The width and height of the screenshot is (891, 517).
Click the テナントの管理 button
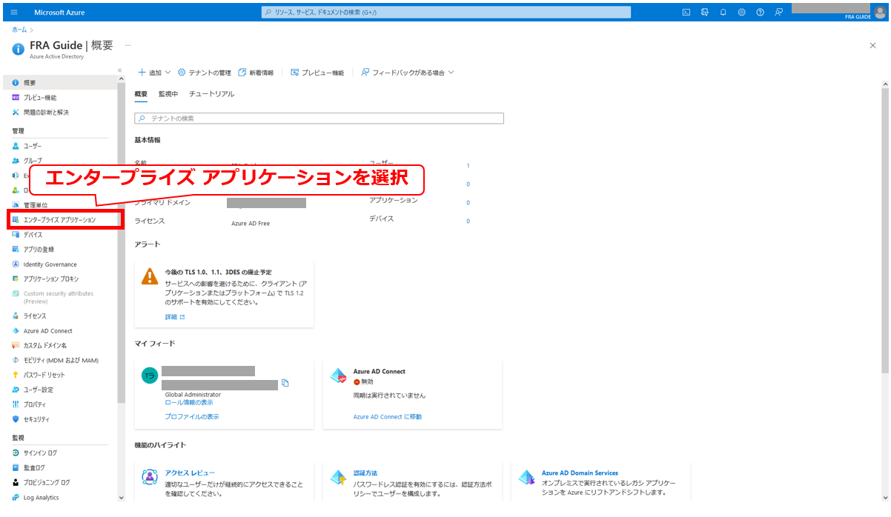[205, 73]
